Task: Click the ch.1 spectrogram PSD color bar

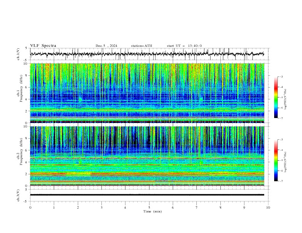Action: pyautogui.click(x=276, y=97)
